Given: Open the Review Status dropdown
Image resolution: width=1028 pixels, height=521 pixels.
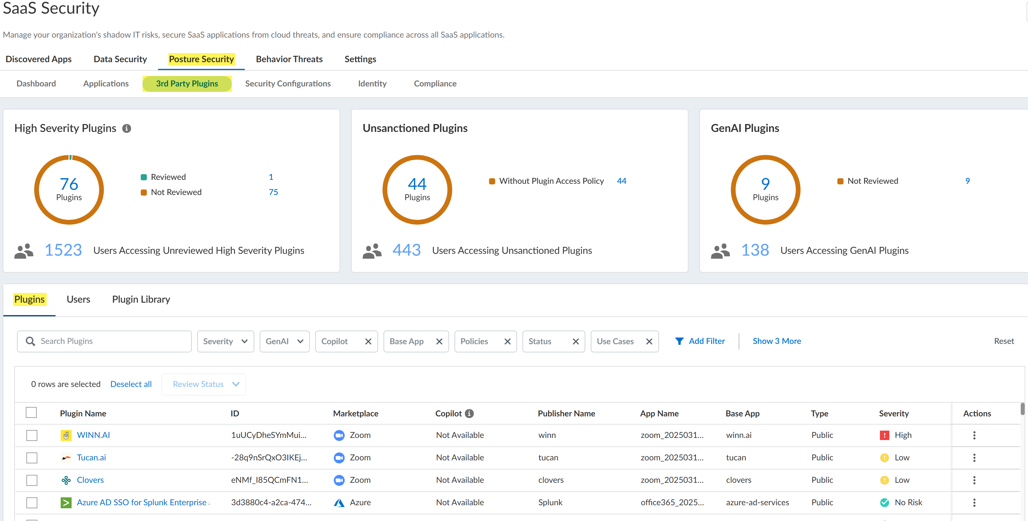Looking at the screenshot, I should [204, 384].
